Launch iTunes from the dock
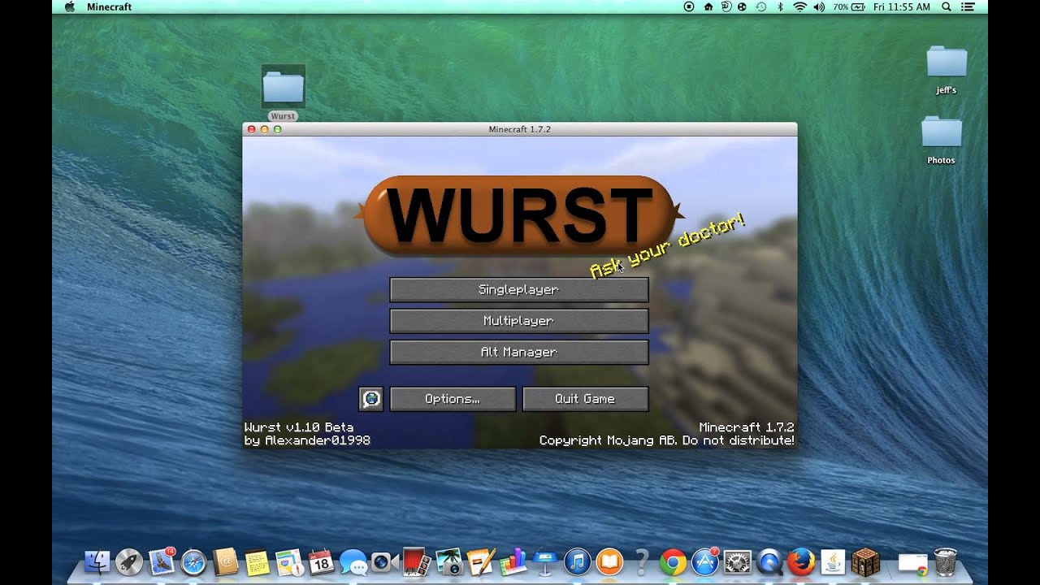This screenshot has width=1040, height=585. click(577, 561)
